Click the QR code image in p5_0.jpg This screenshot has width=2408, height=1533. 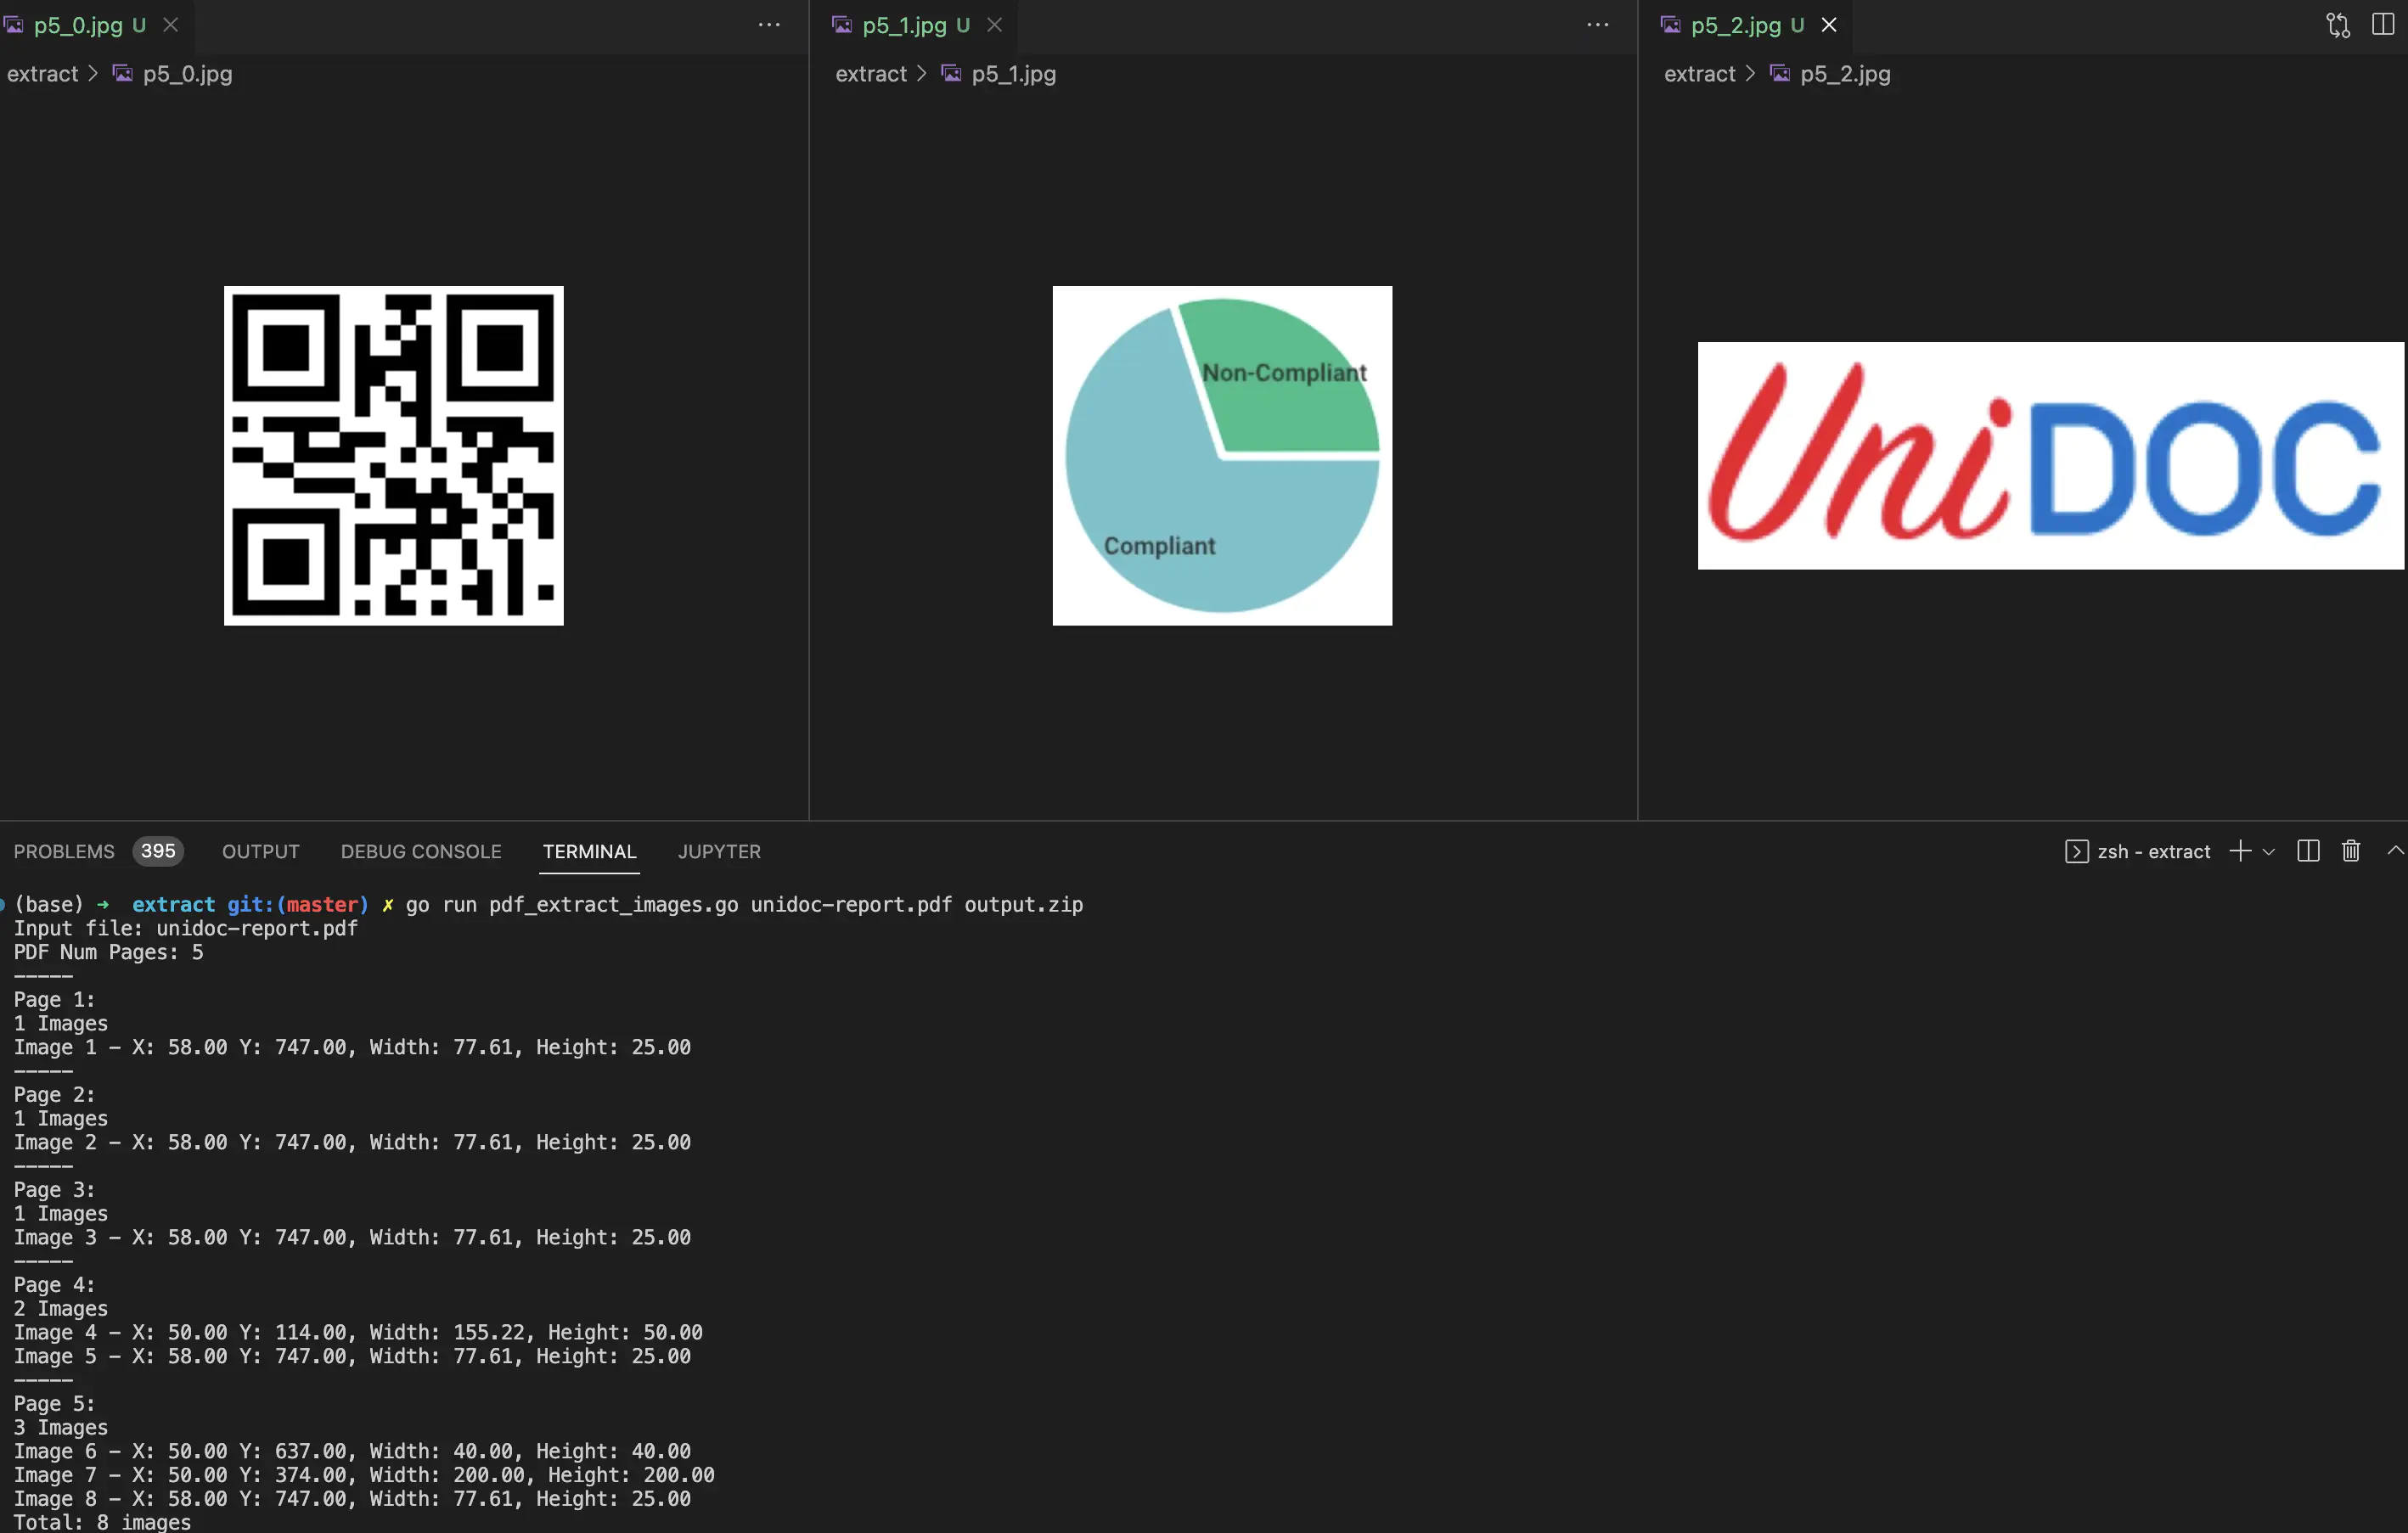(x=394, y=456)
